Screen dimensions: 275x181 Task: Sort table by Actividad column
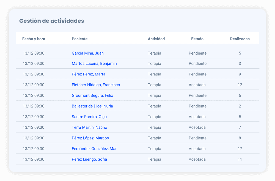click(156, 39)
